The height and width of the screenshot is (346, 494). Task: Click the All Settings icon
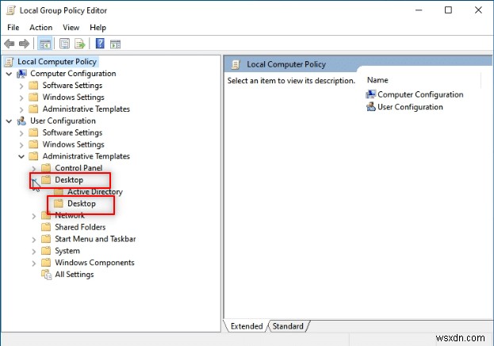point(46,275)
